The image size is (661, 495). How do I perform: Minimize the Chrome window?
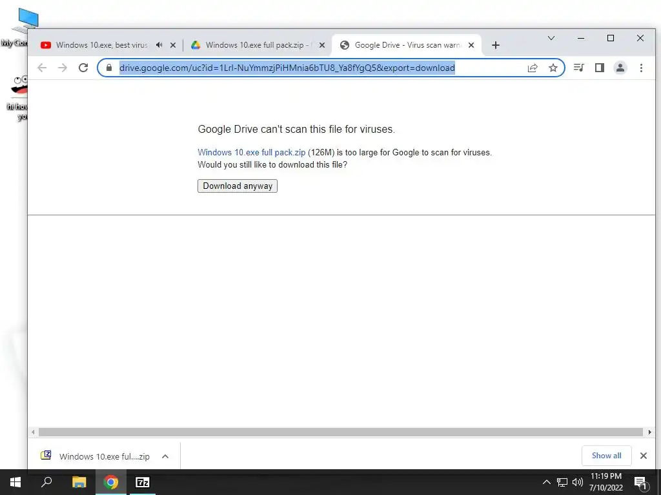tap(581, 38)
